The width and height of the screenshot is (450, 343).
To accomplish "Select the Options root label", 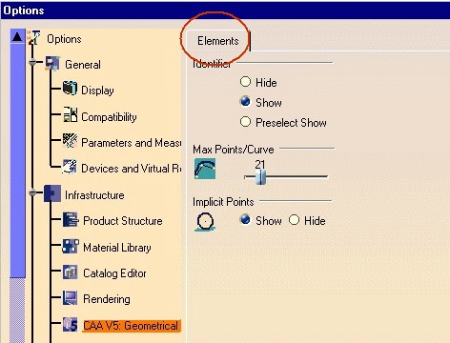I will [64, 39].
